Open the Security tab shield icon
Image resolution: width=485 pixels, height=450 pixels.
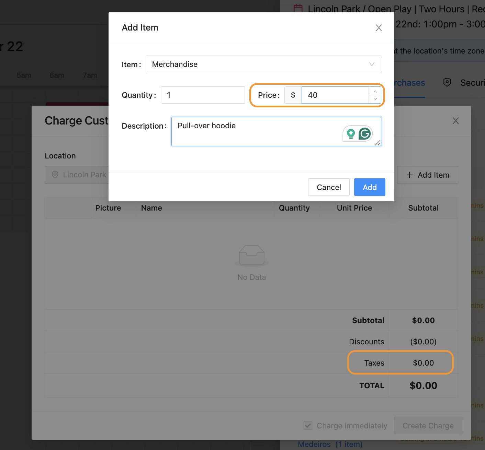pyautogui.click(x=447, y=82)
